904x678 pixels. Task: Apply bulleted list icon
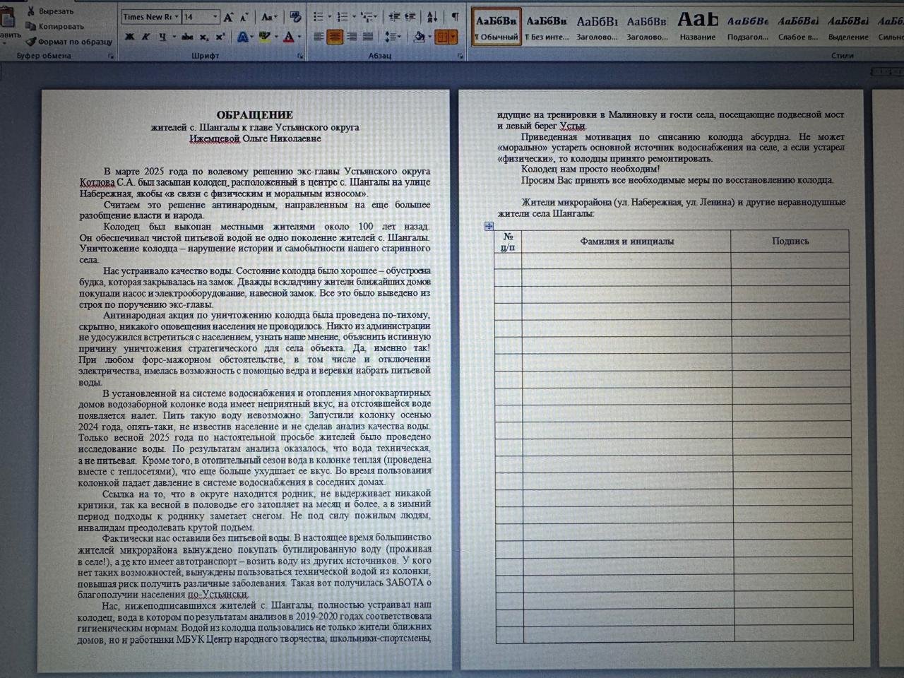click(319, 17)
